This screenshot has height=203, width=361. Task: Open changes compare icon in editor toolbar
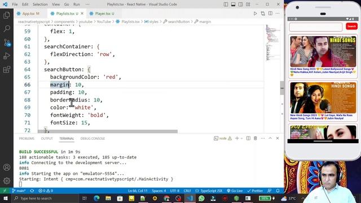263,14
